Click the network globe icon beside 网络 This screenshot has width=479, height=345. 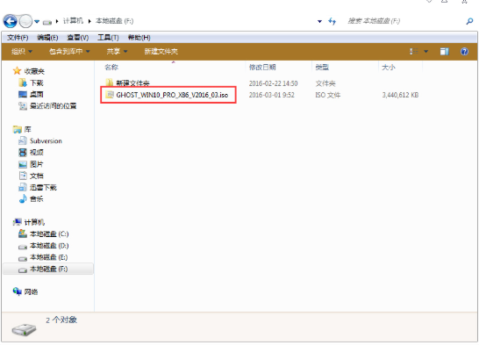[18, 291]
